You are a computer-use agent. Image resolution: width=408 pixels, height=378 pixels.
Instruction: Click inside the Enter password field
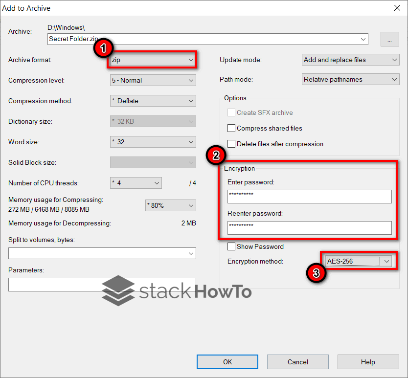tap(308, 197)
